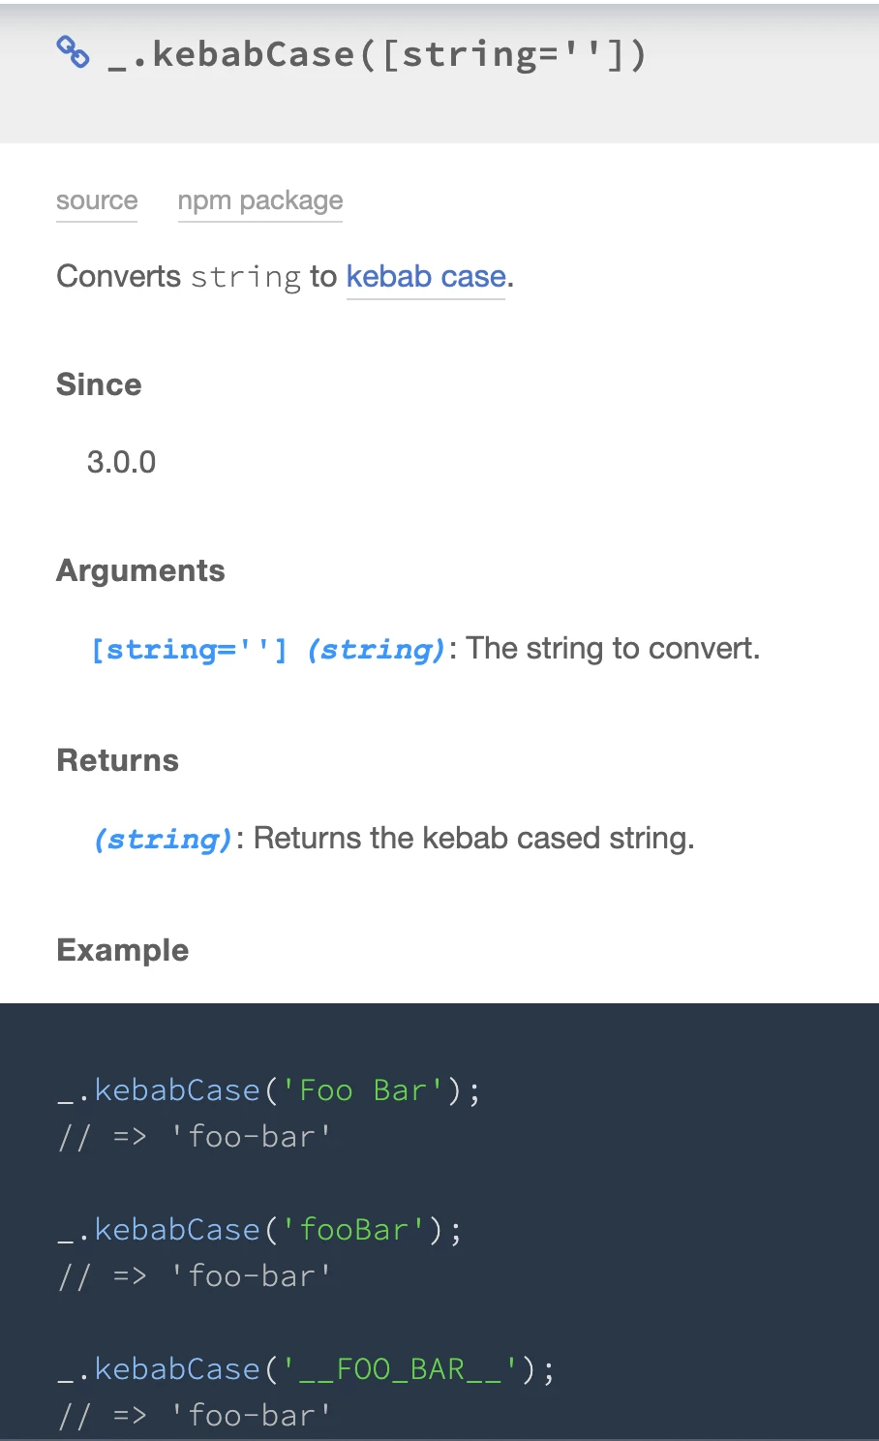The height and width of the screenshot is (1441, 879).
Task: Click the _.kebabCase('fooBar') code line
Action: (260, 1230)
